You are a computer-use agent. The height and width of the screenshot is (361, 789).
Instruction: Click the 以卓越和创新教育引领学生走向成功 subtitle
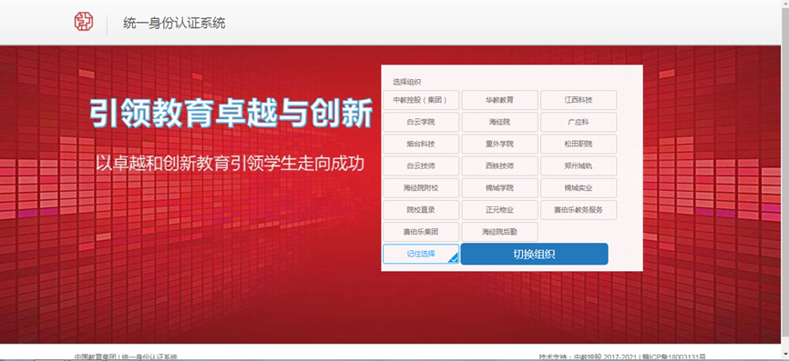[230, 164]
